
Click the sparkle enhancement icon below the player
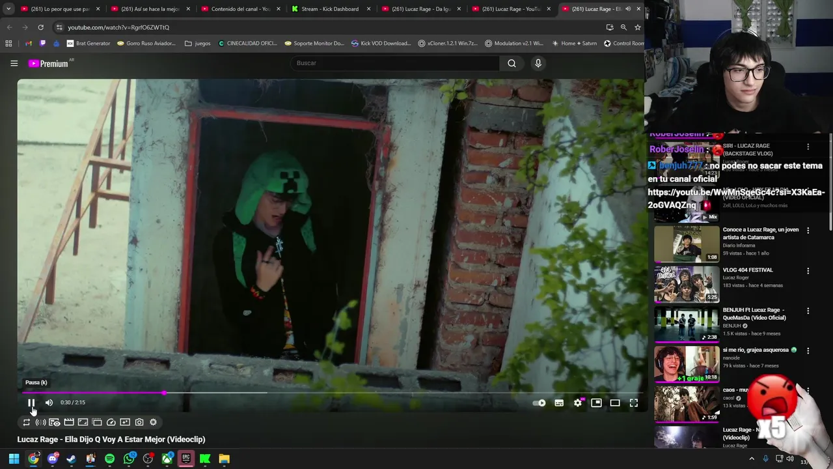pyautogui.click(x=125, y=422)
